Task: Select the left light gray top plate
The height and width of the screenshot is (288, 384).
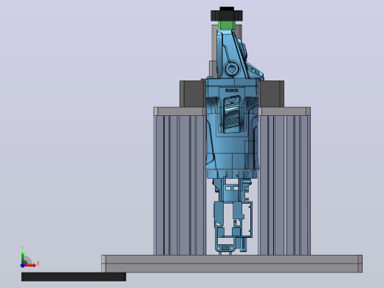Action: (179, 112)
